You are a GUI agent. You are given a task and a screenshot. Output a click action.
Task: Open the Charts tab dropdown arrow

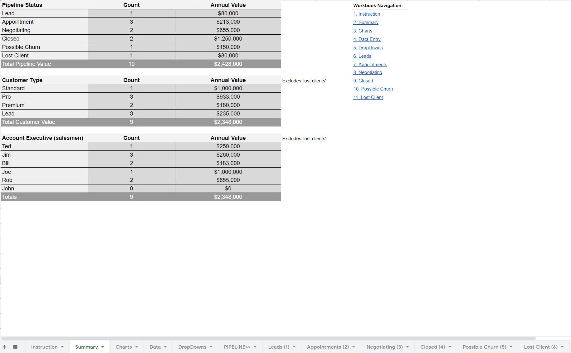click(136, 347)
